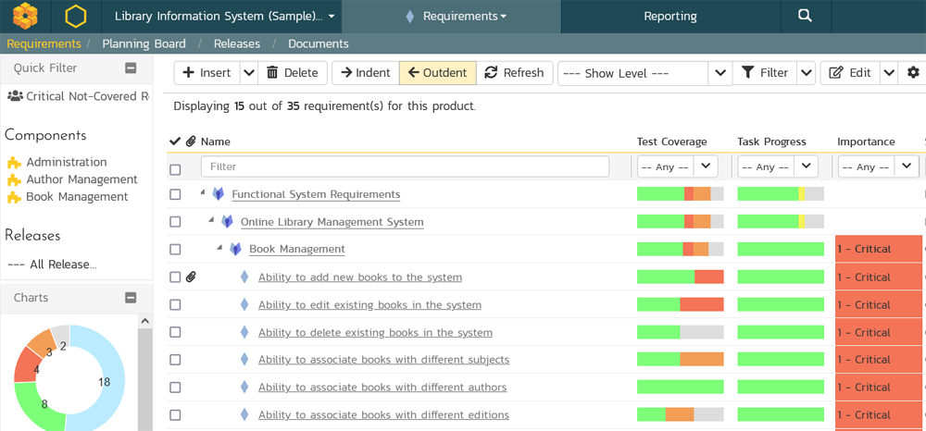Open 'Ability to add new books' link
926x431 pixels.
coord(359,277)
